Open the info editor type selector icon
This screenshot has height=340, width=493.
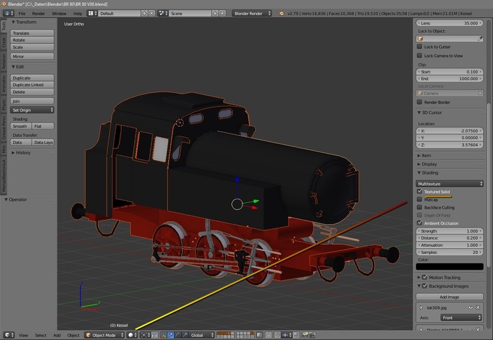[x=9, y=14]
